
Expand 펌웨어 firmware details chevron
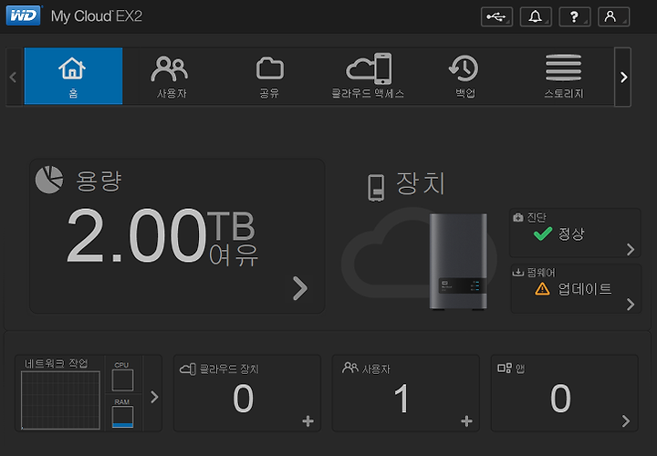coord(631,305)
